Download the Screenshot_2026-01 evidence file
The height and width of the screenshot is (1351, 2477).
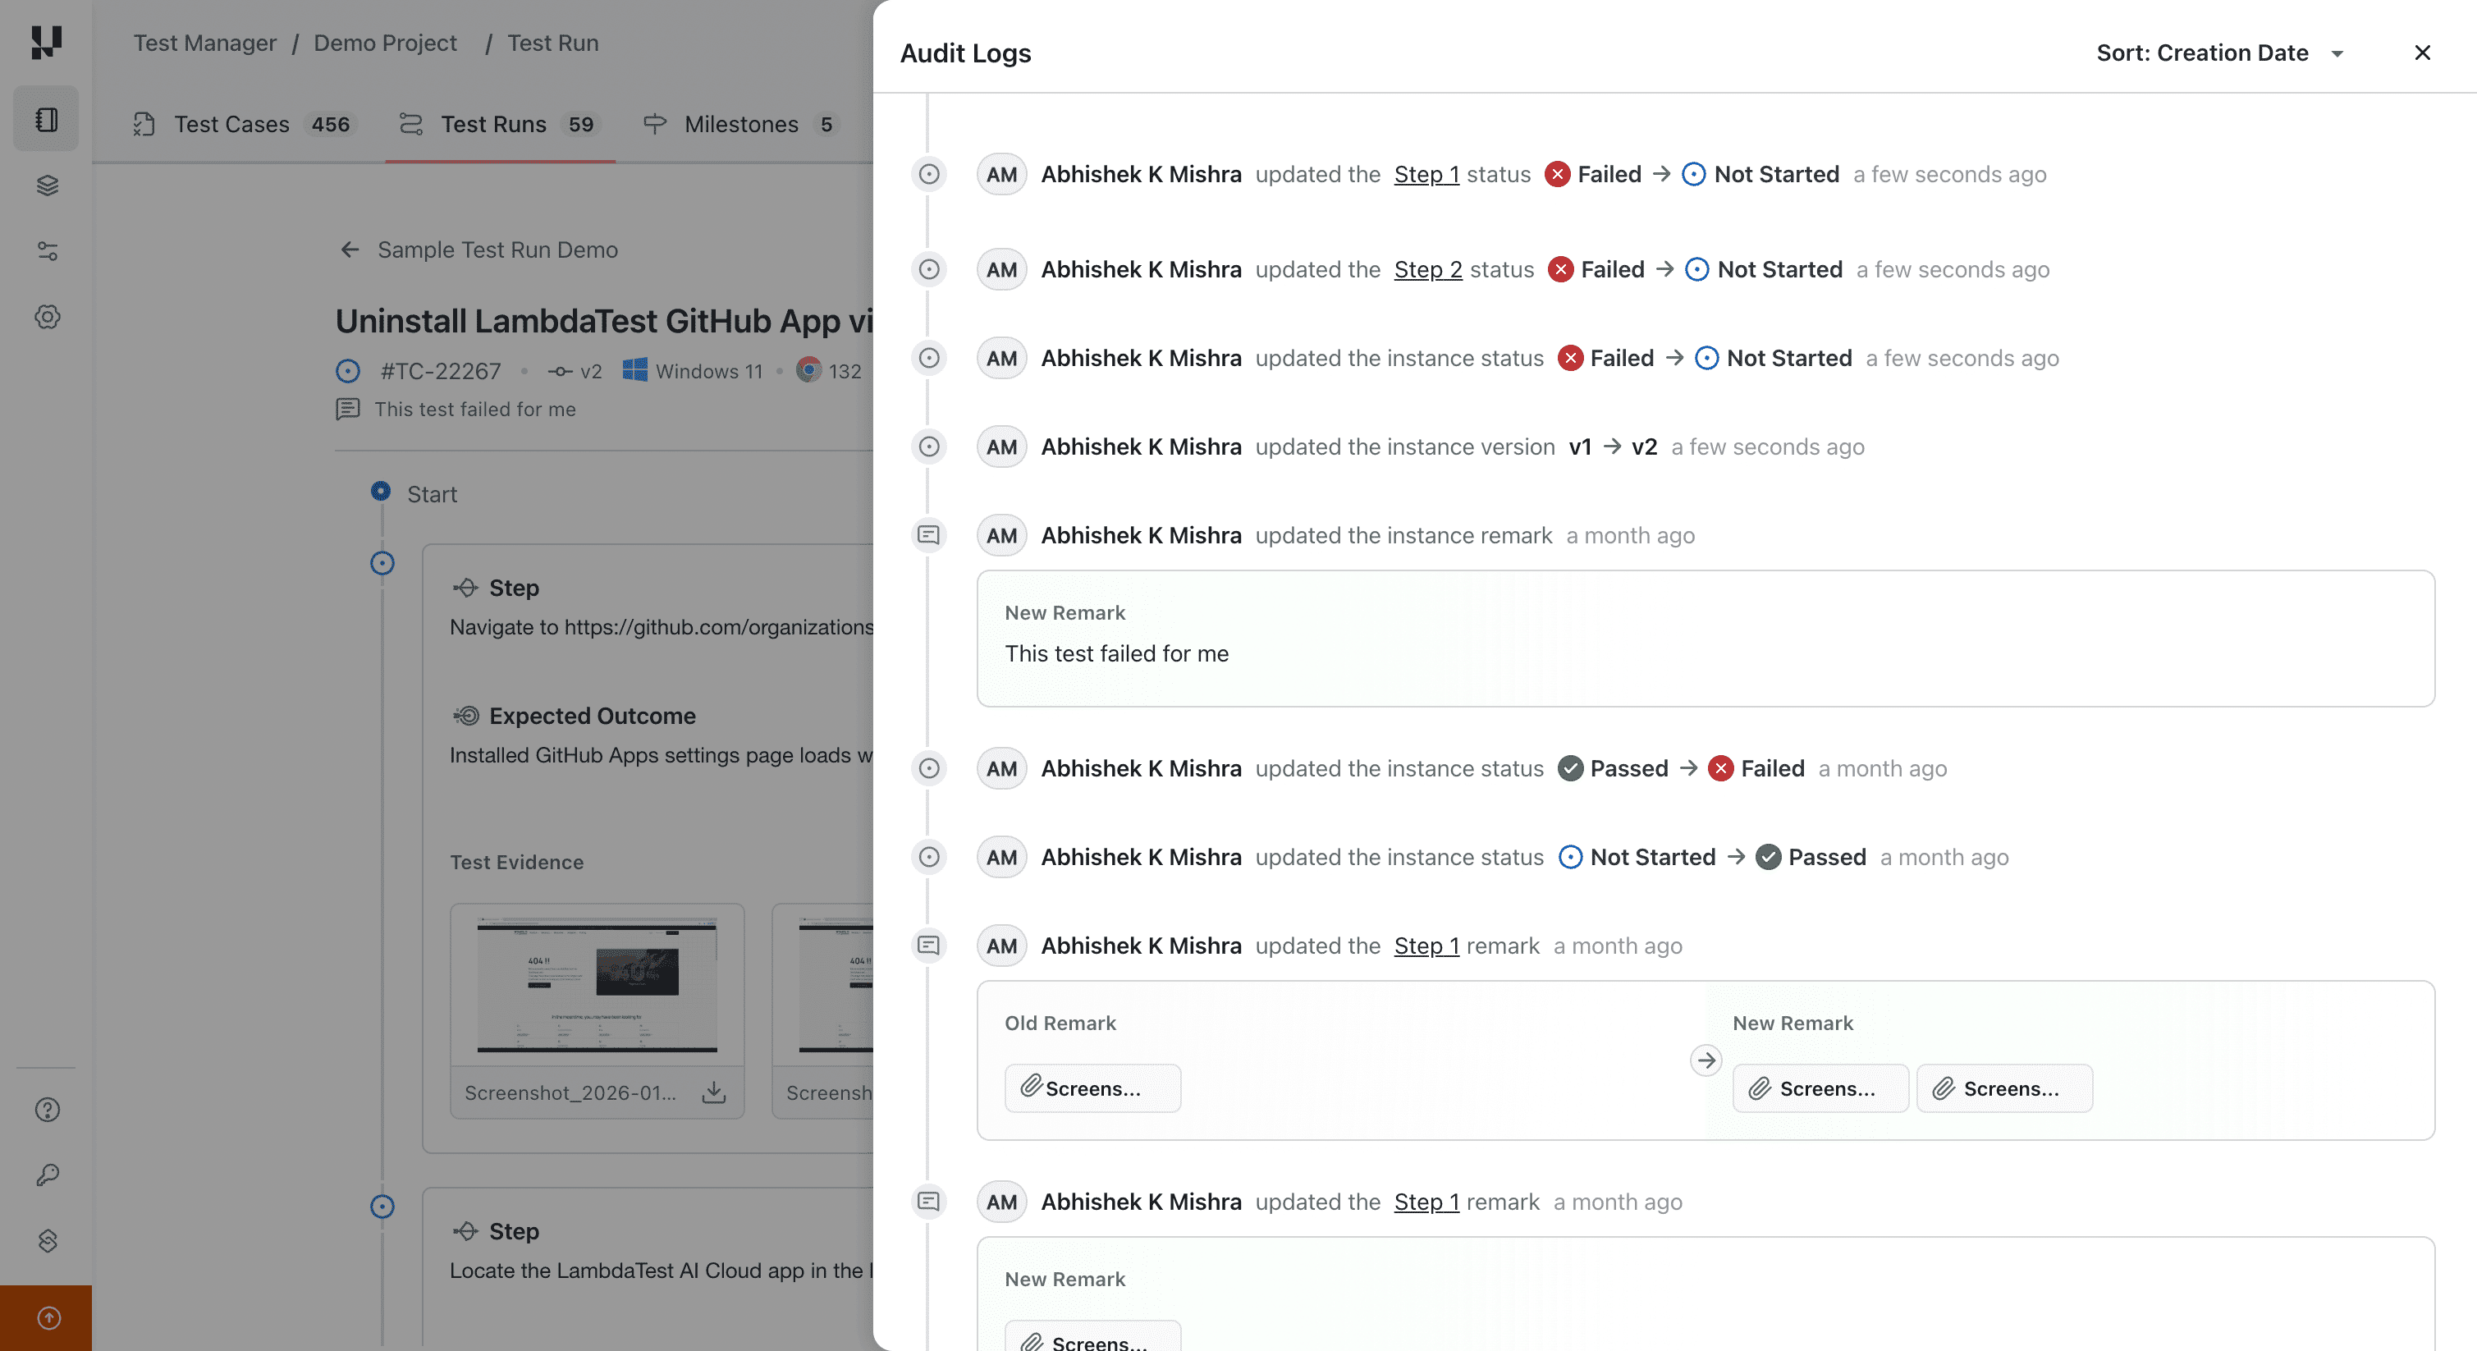(x=714, y=1092)
